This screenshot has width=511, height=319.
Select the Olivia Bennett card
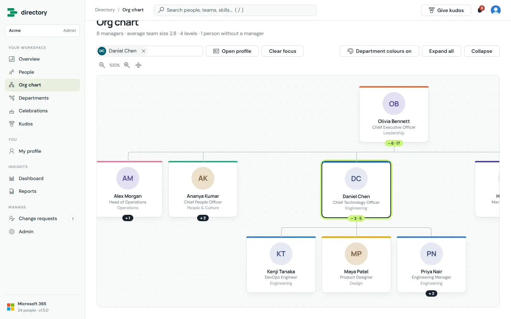point(394,114)
